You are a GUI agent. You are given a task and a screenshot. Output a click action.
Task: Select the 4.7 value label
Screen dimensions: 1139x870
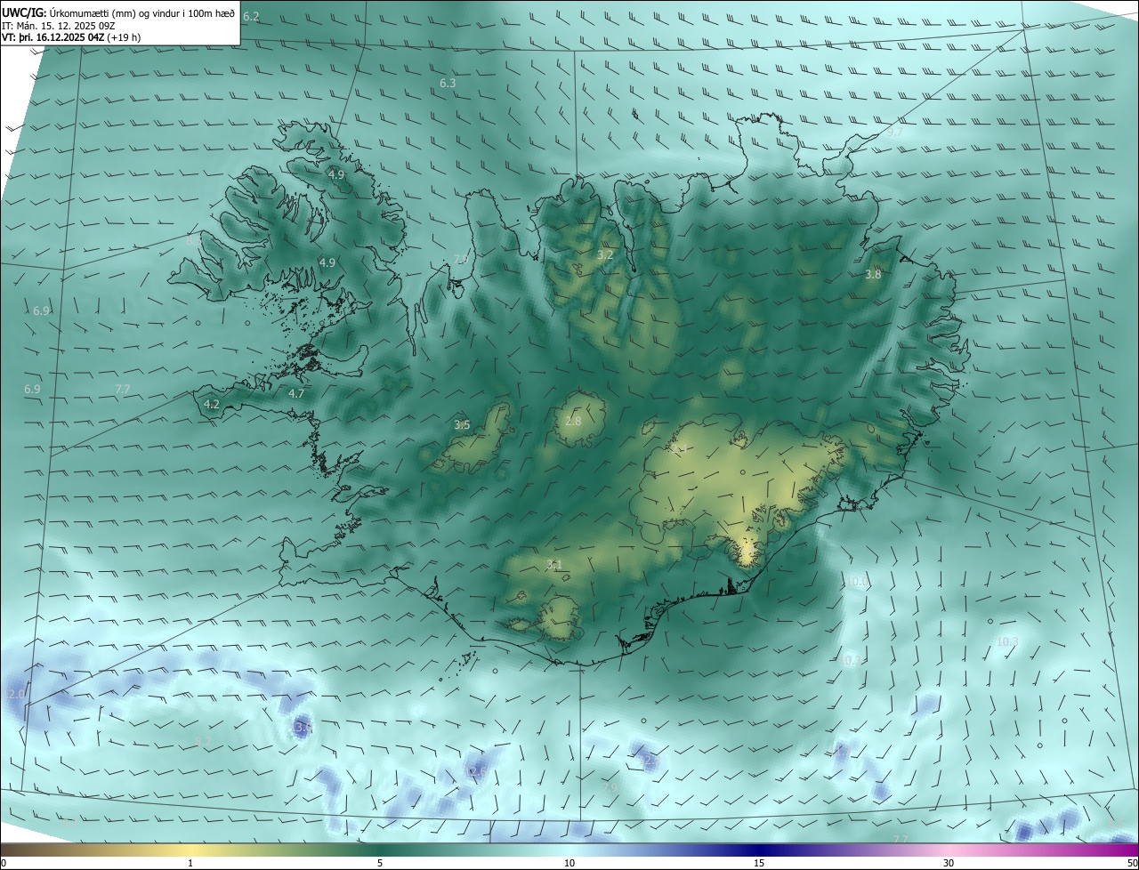[x=296, y=393]
